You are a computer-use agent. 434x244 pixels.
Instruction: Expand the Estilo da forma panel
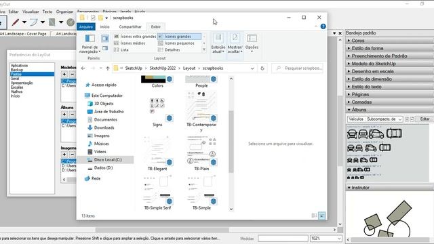coord(389,48)
